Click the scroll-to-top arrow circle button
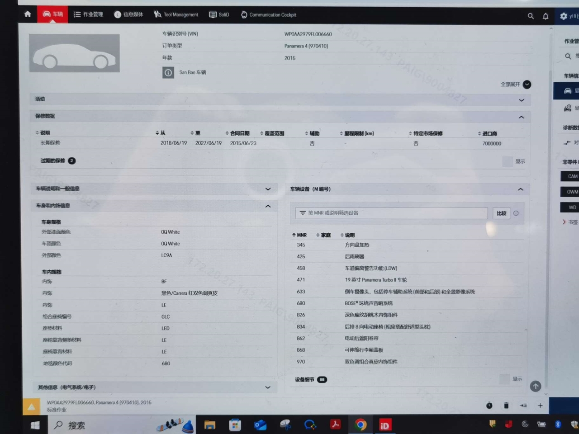579x434 pixels. [536, 386]
